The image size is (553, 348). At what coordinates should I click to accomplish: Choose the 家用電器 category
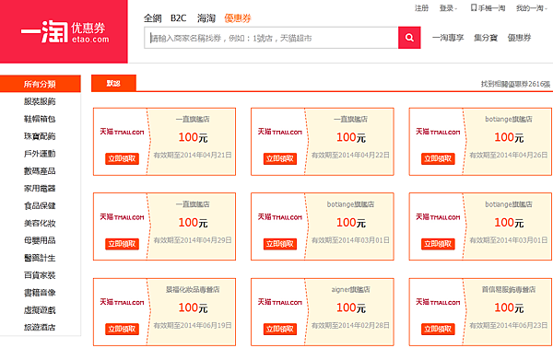pos(40,189)
